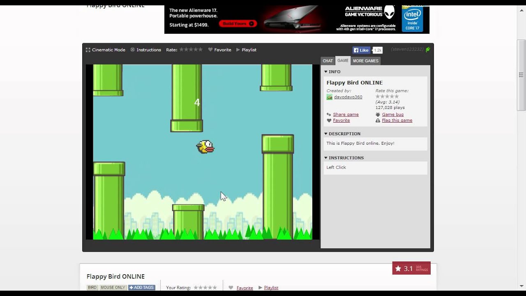The height and width of the screenshot is (296, 526).
Task: Click the page vertical scrollbar thumb
Action: coord(521,75)
